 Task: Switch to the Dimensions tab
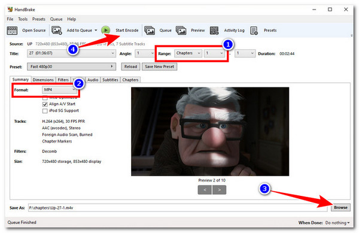pos(43,80)
